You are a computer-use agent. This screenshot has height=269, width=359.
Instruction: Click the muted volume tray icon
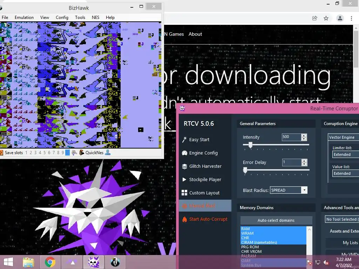click(326, 262)
